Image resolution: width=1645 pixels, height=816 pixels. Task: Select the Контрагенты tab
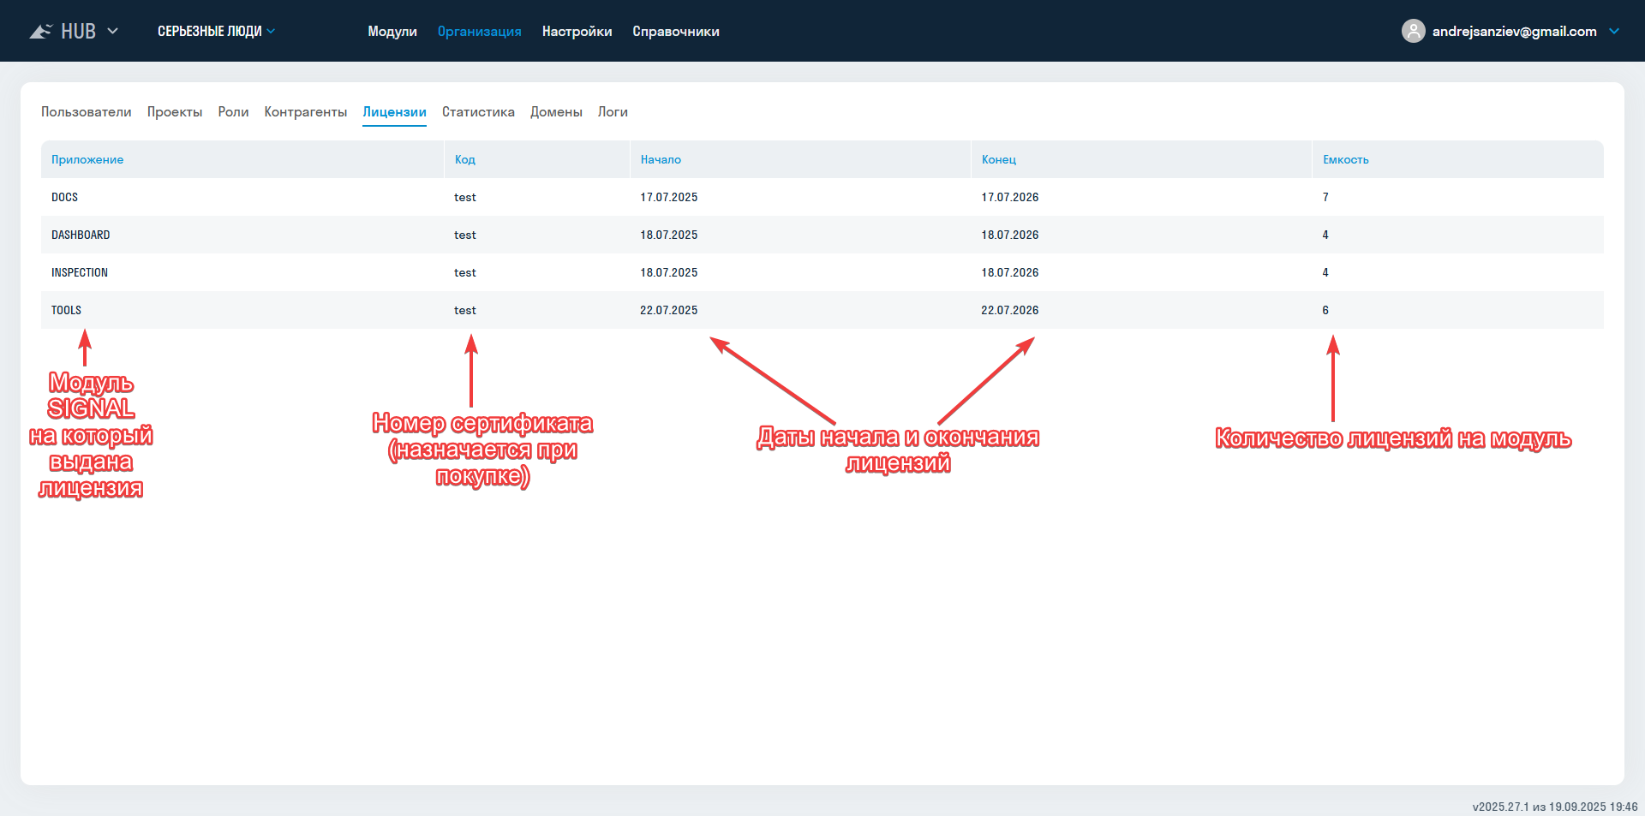[306, 111]
